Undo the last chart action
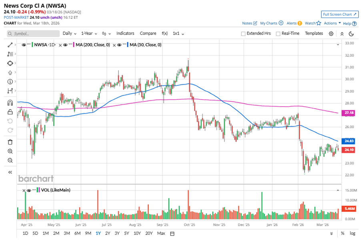Image resolution: width=361 pixels, height=242 pixels. 10,121
